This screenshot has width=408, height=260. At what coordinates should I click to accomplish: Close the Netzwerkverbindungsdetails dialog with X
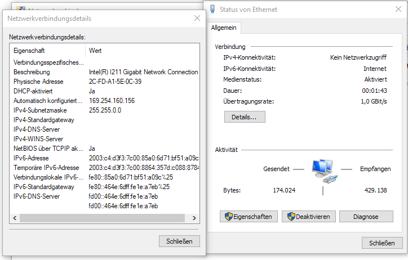[197, 18]
